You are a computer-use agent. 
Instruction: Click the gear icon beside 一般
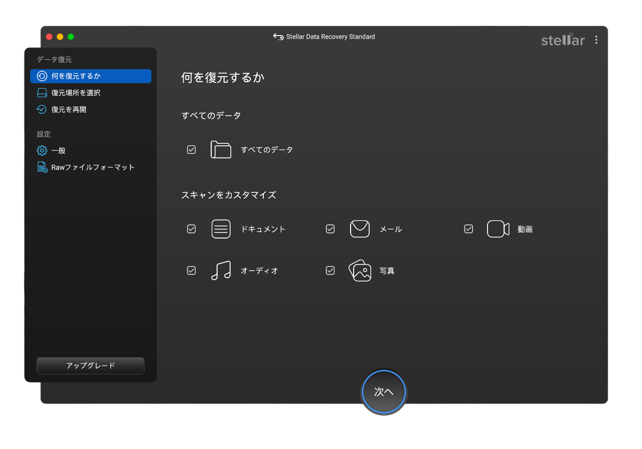pyautogui.click(x=42, y=150)
